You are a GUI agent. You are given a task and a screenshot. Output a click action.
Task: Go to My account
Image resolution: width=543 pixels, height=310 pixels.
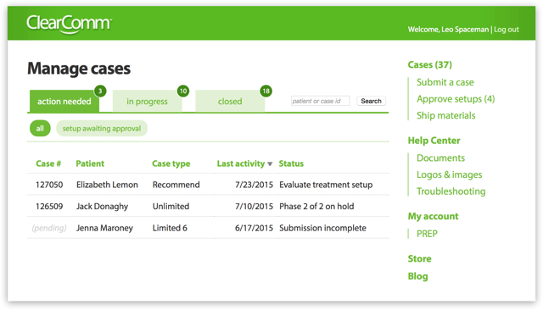[x=433, y=216]
